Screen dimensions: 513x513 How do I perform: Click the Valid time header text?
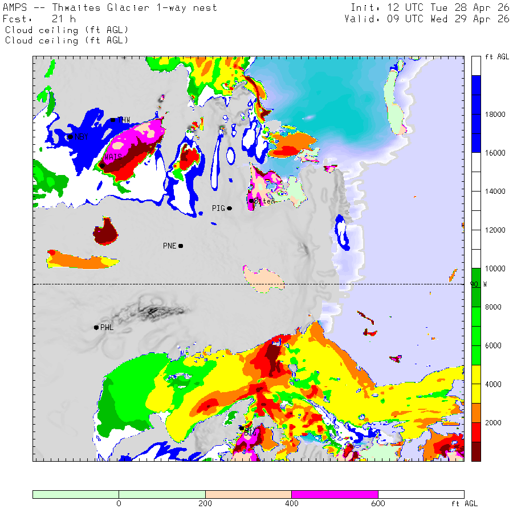426,19
